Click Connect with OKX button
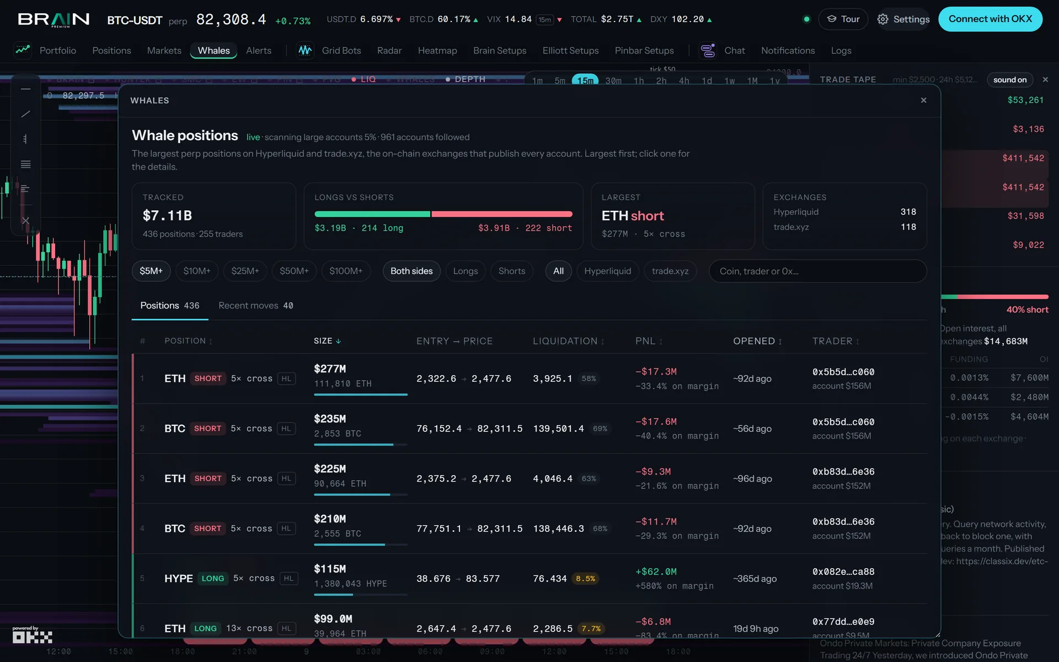Viewport: 1059px width, 662px height. [x=990, y=19]
